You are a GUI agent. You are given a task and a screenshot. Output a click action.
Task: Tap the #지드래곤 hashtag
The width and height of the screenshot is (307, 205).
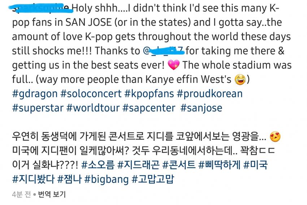(138, 165)
